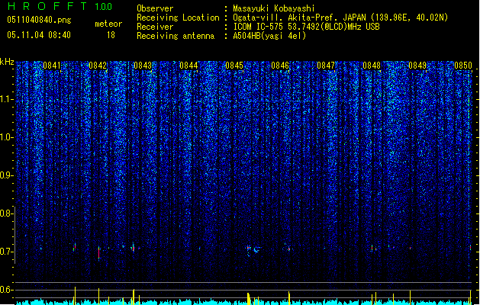Click the name Masayuki Kobayashi
The width and height of the screenshot is (480, 305).
274,8
